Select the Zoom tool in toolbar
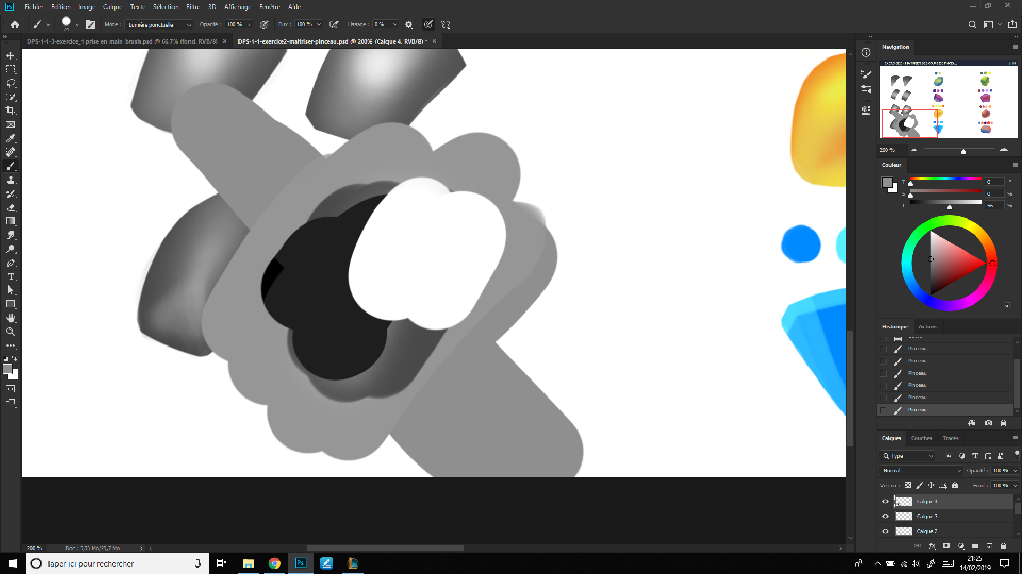The height and width of the screenshot is (574, 1022). coord(11,332)
